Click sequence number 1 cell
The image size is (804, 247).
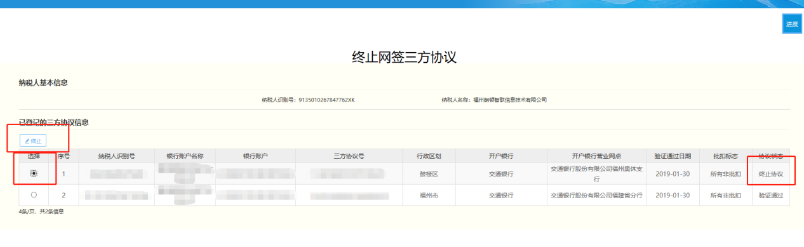64,174
